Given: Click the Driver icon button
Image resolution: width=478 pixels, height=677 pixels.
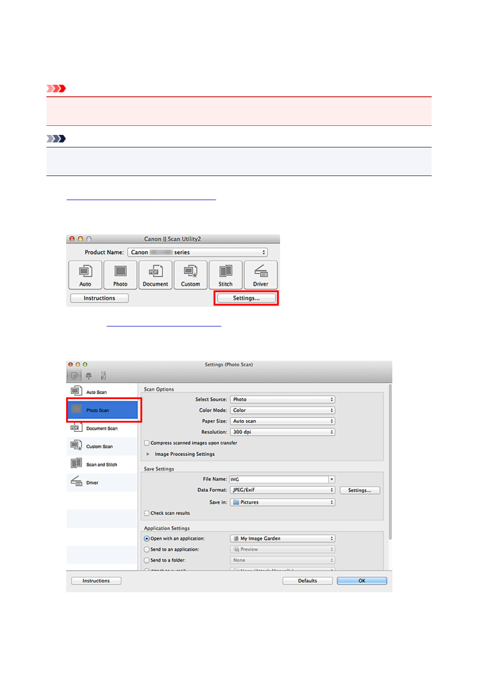Looking at the screenshot, I should pyautogui.click(x=261, y=275).
